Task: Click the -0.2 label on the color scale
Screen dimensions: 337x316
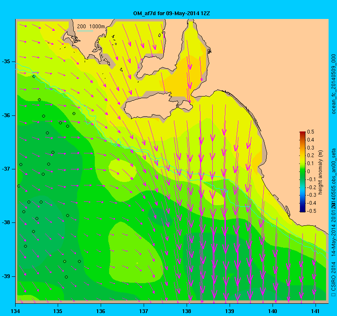Action: tap(311, 187)
